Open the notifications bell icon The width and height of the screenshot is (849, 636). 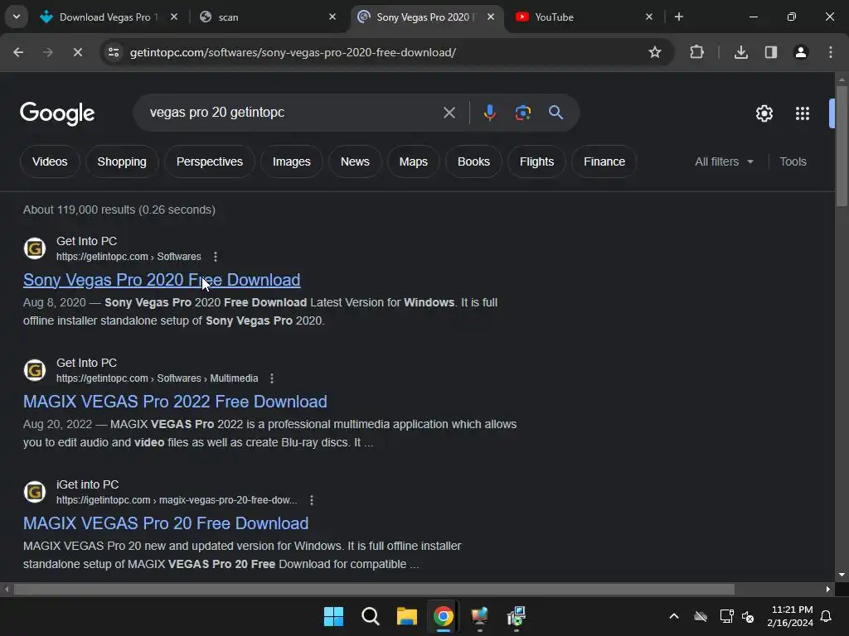pos(826,616)
